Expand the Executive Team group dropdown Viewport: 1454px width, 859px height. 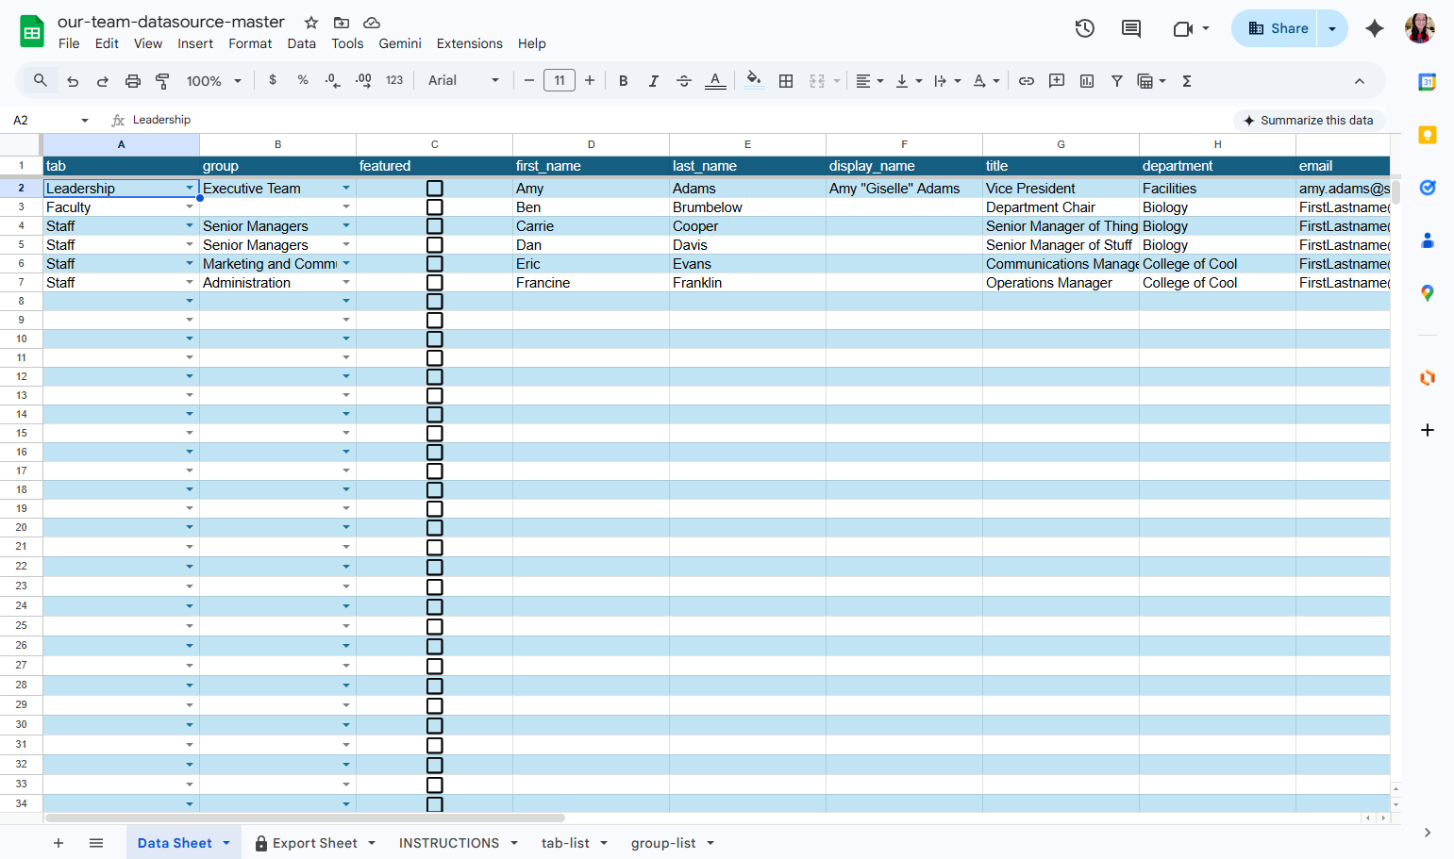pyautogui.click(x=346, y=189)
